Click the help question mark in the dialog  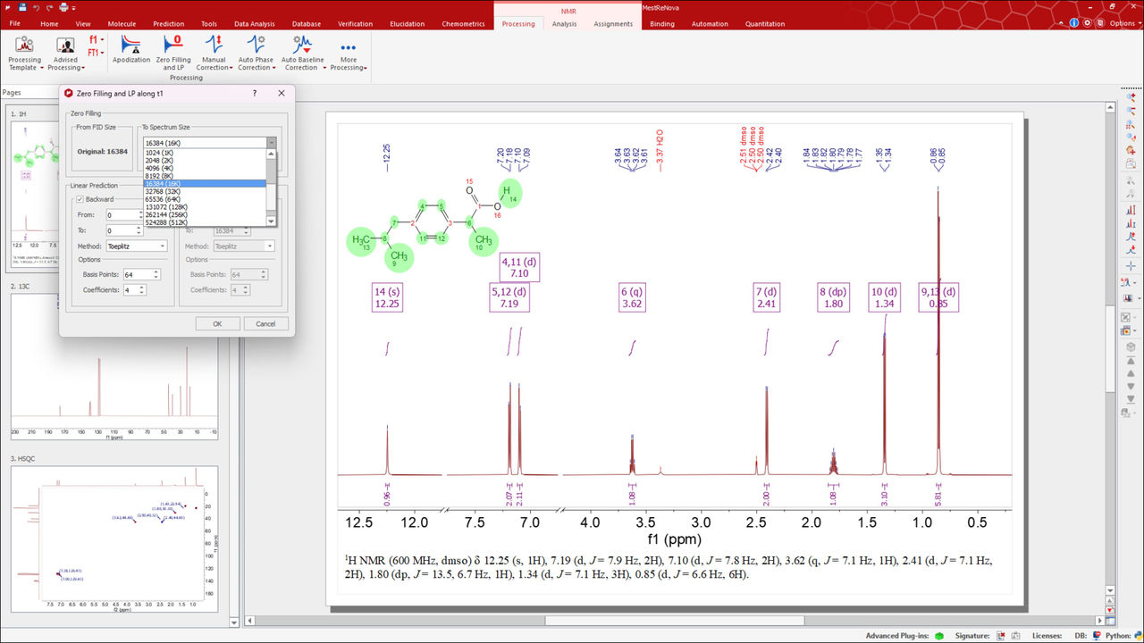(x=255, y=93)
